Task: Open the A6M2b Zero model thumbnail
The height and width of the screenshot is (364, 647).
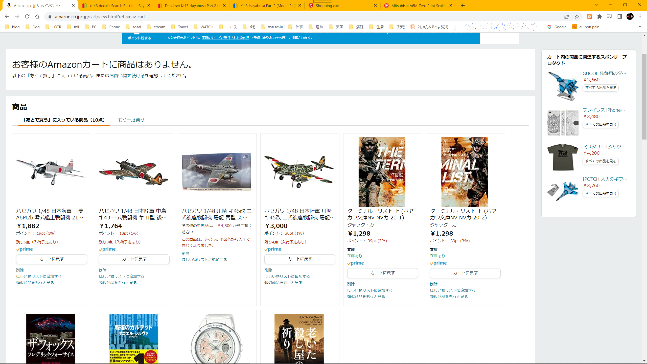Action: point(51,172)
